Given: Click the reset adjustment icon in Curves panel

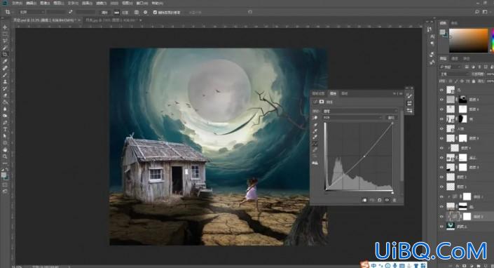Looking at the screenshot, I should point(380,200).
